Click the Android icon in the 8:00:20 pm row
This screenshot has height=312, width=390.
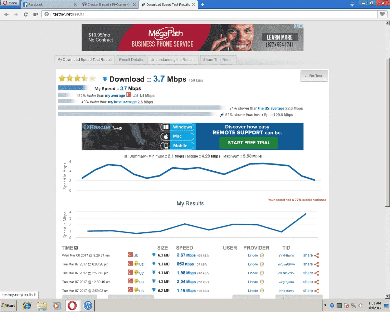136,264
